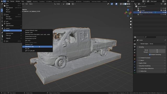Open Render properties tab icon
The height and width of the screenshot is (94, 167).
[x=135, y=44]
